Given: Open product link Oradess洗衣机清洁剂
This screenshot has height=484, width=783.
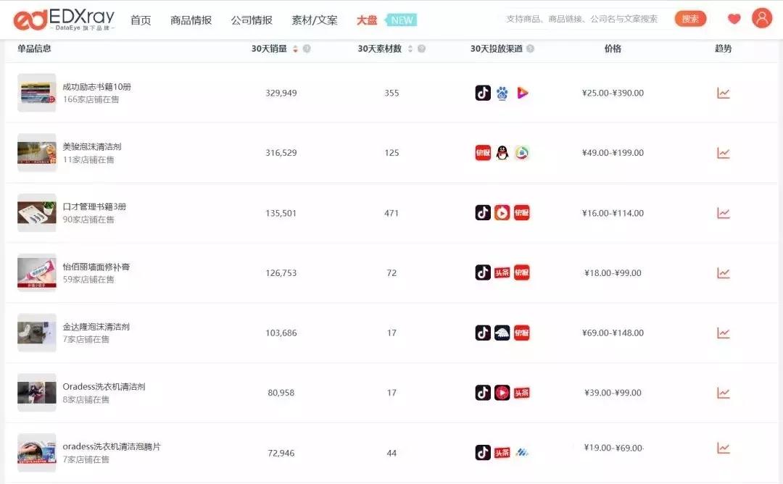Looking at the screenshot, I should tap(104, 387).
